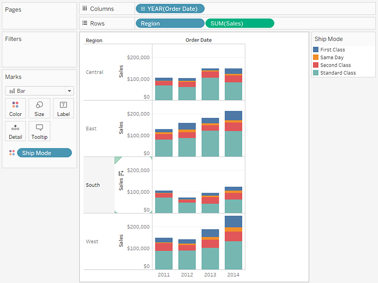Click the Region column header in view
The height and width of the screenshot is (283, 378).
tap(94, 40)
